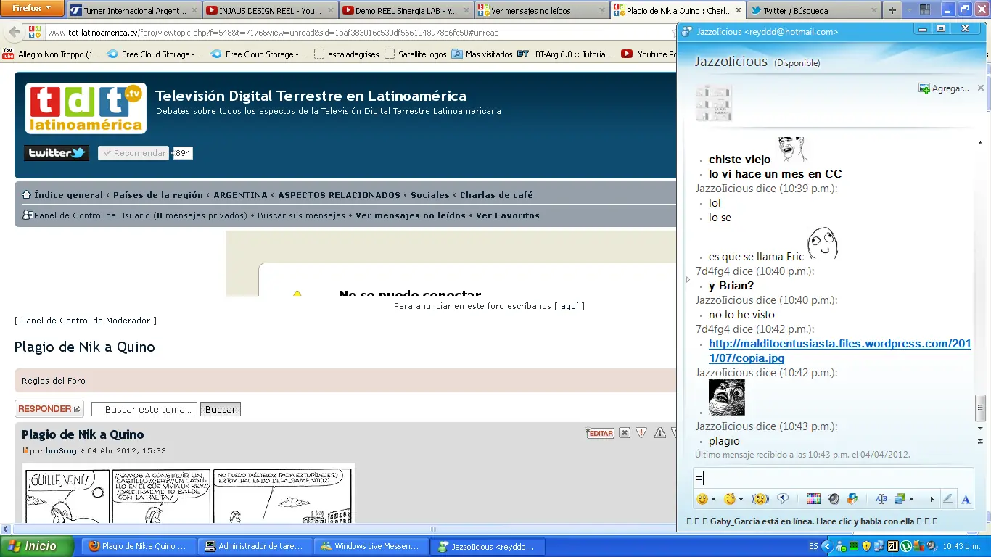Open the winks picker in Messenger
991x557 pixels.
click(x=729, y=499)
